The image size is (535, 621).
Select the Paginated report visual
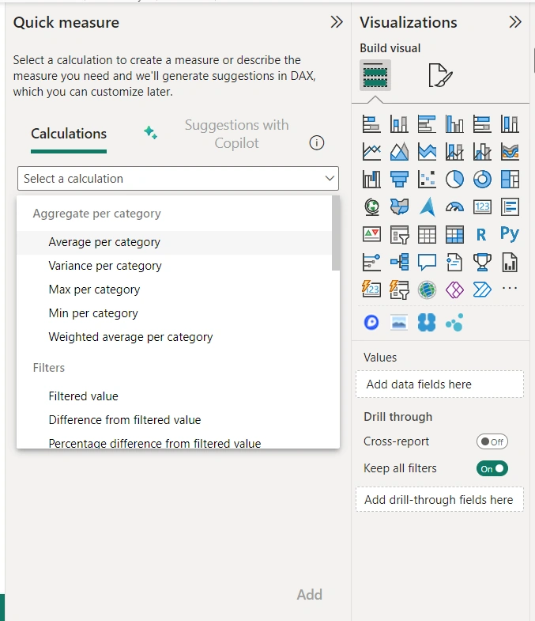[x=510, y=262]
